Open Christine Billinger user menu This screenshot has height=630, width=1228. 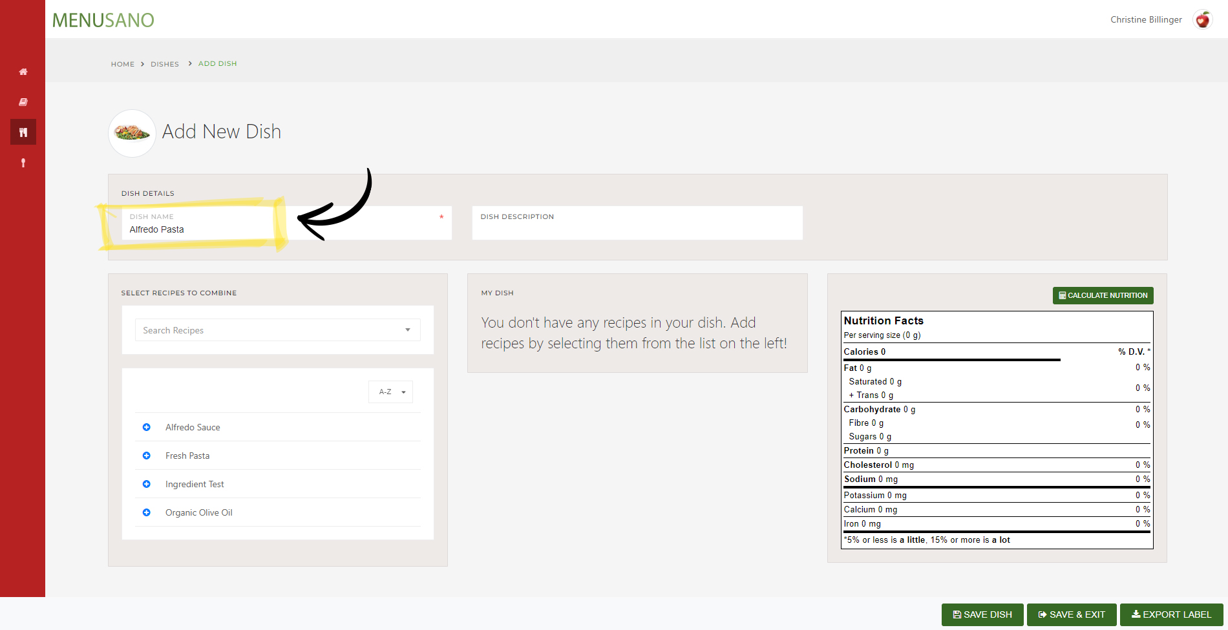click(x=1145, y=20)
